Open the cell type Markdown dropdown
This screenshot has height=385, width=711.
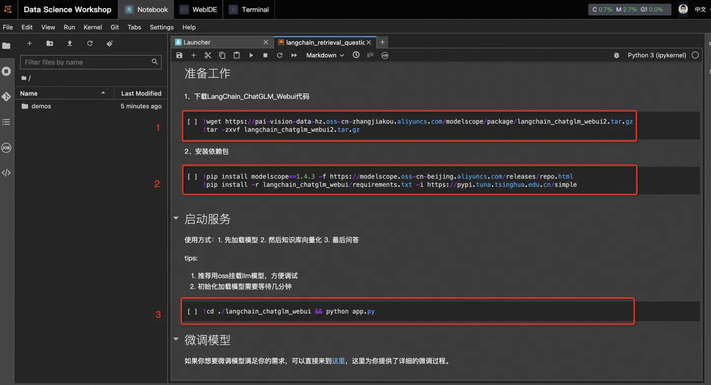coord(325,55)
